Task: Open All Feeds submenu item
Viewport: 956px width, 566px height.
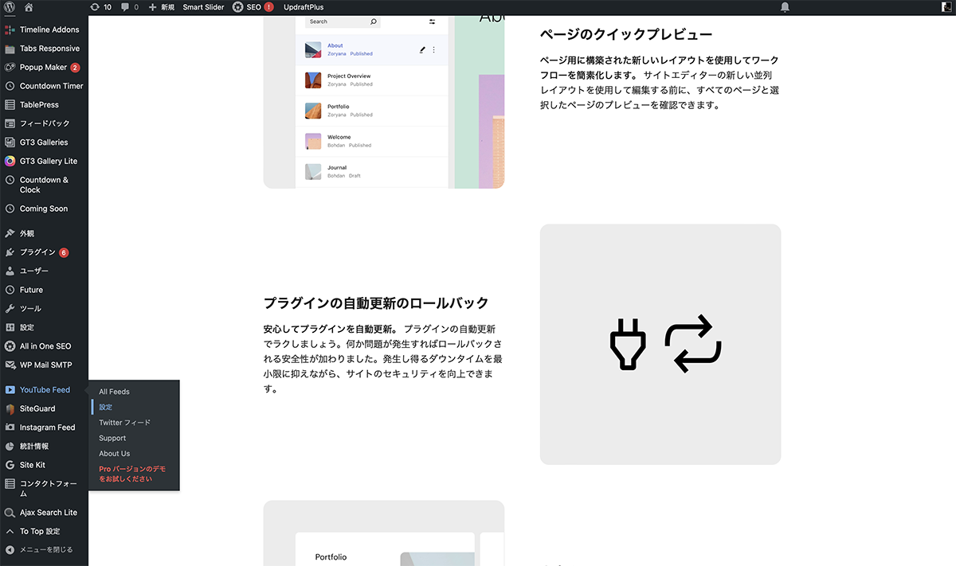Action: [x=114, y=392]
